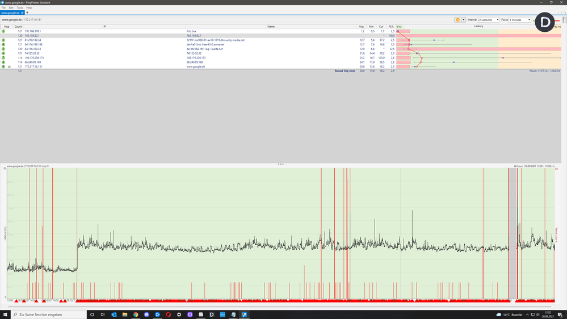
Task: Click the unity-media.net hop name
Action: 216,40
